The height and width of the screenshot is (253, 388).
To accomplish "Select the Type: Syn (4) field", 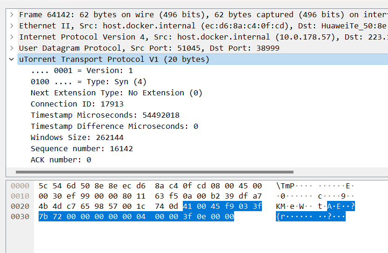I will pos(88,81).
